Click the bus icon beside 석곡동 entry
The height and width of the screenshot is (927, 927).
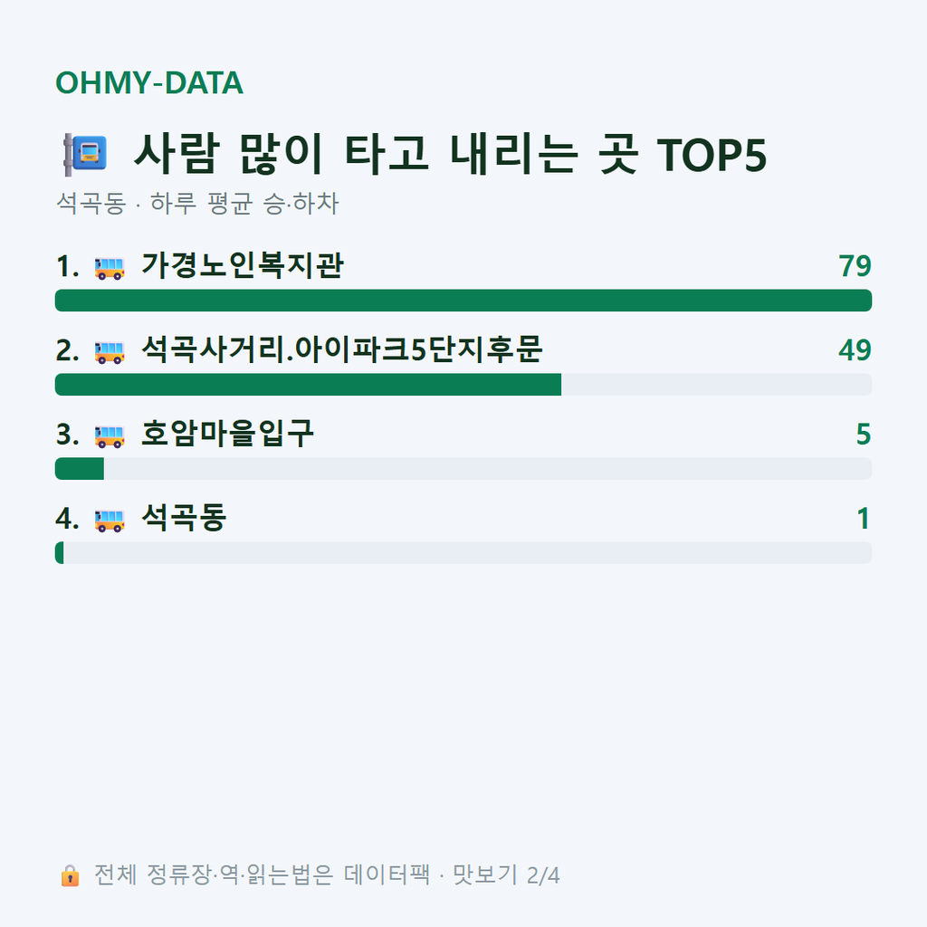coord(110,521)
